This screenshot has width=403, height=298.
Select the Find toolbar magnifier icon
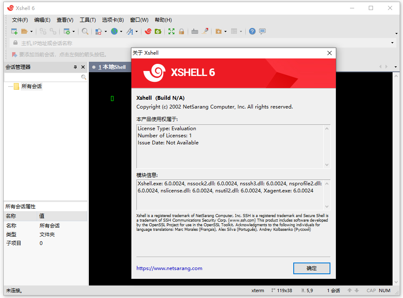(x=85, y=31)
